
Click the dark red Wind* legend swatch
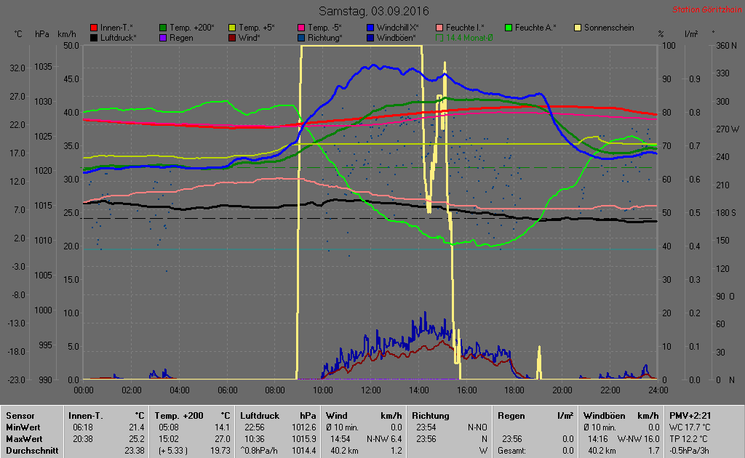(x=232, y=38)
